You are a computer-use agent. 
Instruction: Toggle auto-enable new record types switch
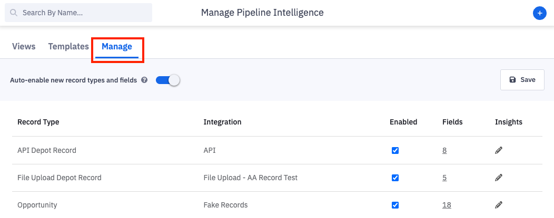coord(168,80)
